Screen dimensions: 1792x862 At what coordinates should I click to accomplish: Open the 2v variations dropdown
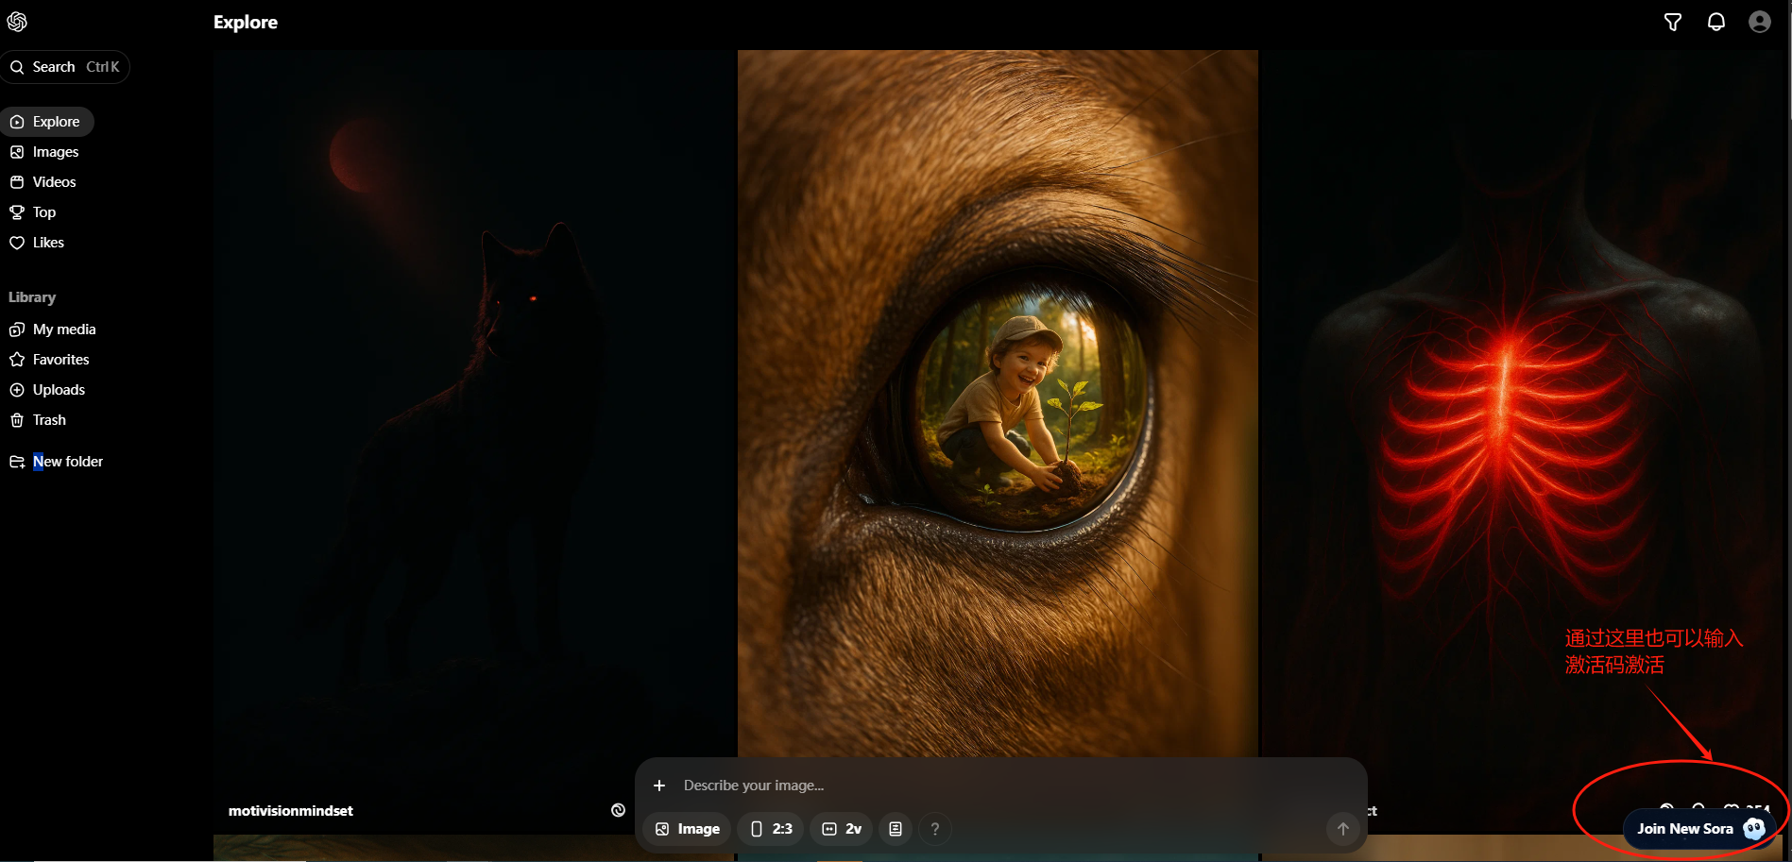coord(841,829)
